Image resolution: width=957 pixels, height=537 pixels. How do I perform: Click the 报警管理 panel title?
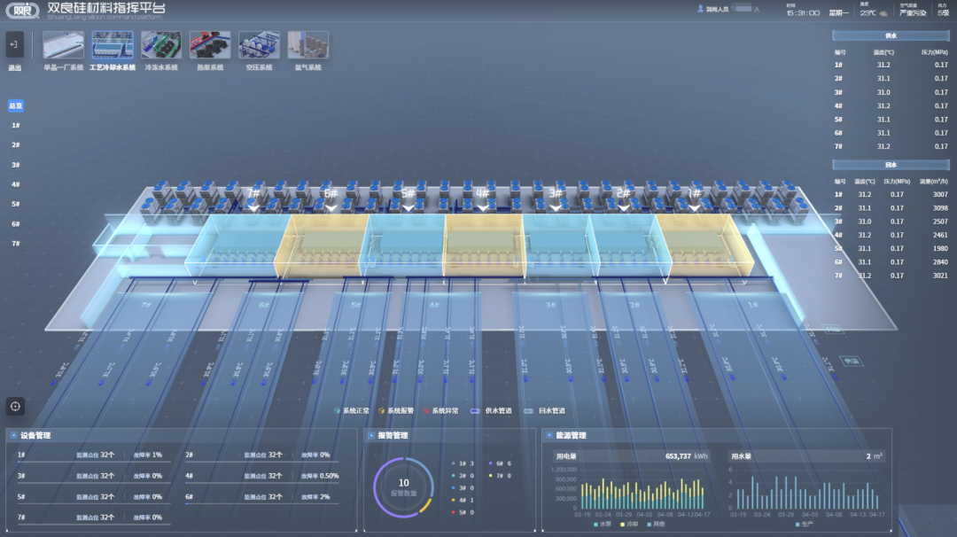(x=393, y=436)
